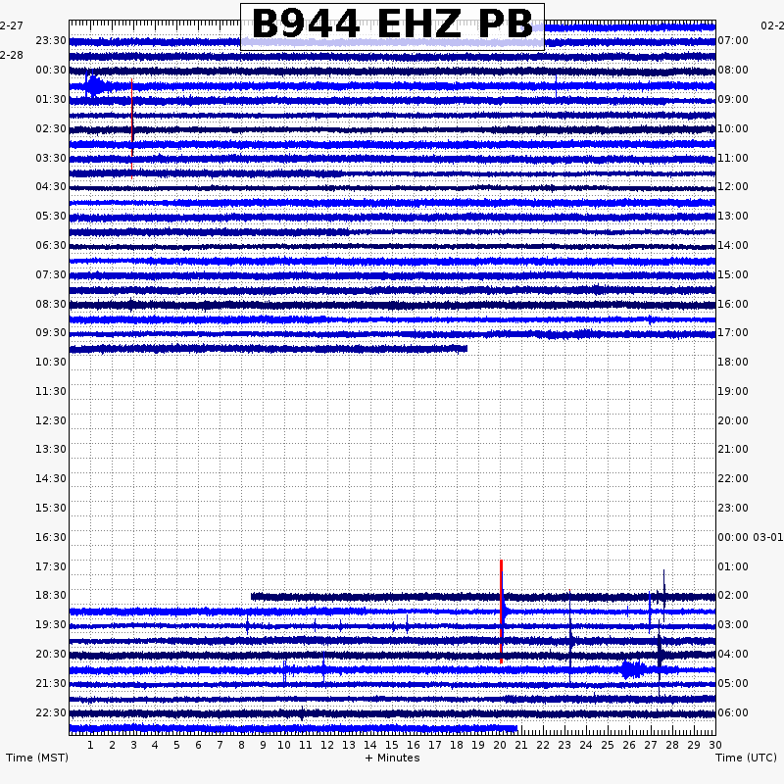The height and width of the screenshot is (784, 784).
Task: Click the station title B944 EHZ PB
Action: tap(392, 24)
